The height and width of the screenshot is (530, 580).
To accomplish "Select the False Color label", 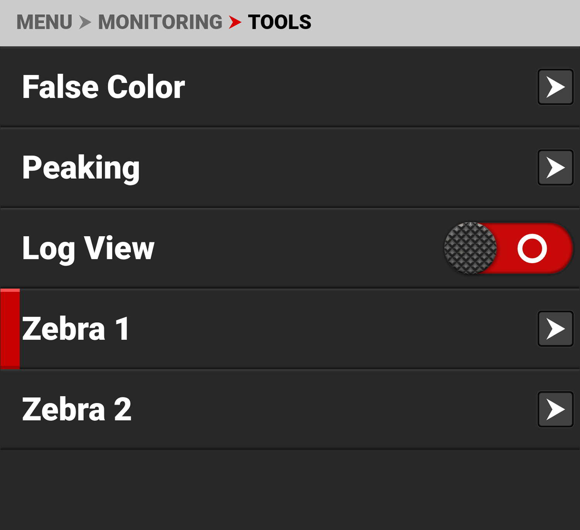I will pyautogui.click(x=103, y=87).
